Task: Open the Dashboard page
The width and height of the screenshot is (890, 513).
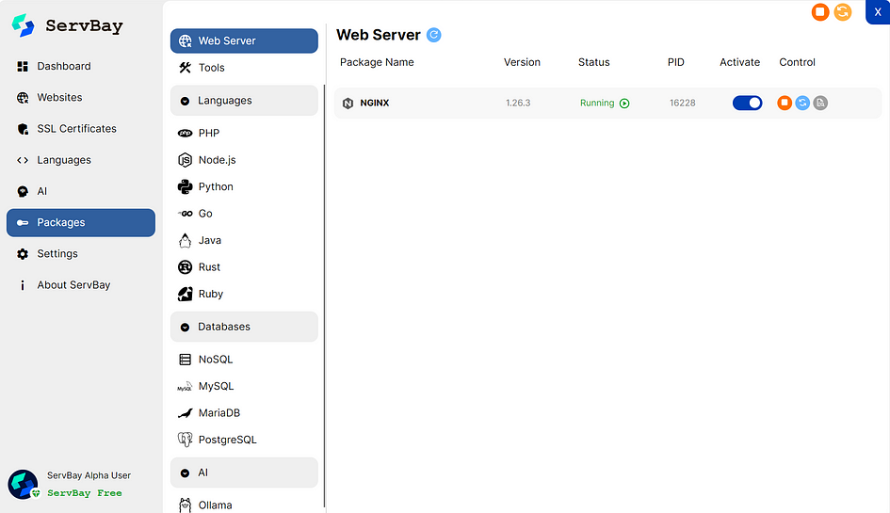Action: [x=81, y=67]
